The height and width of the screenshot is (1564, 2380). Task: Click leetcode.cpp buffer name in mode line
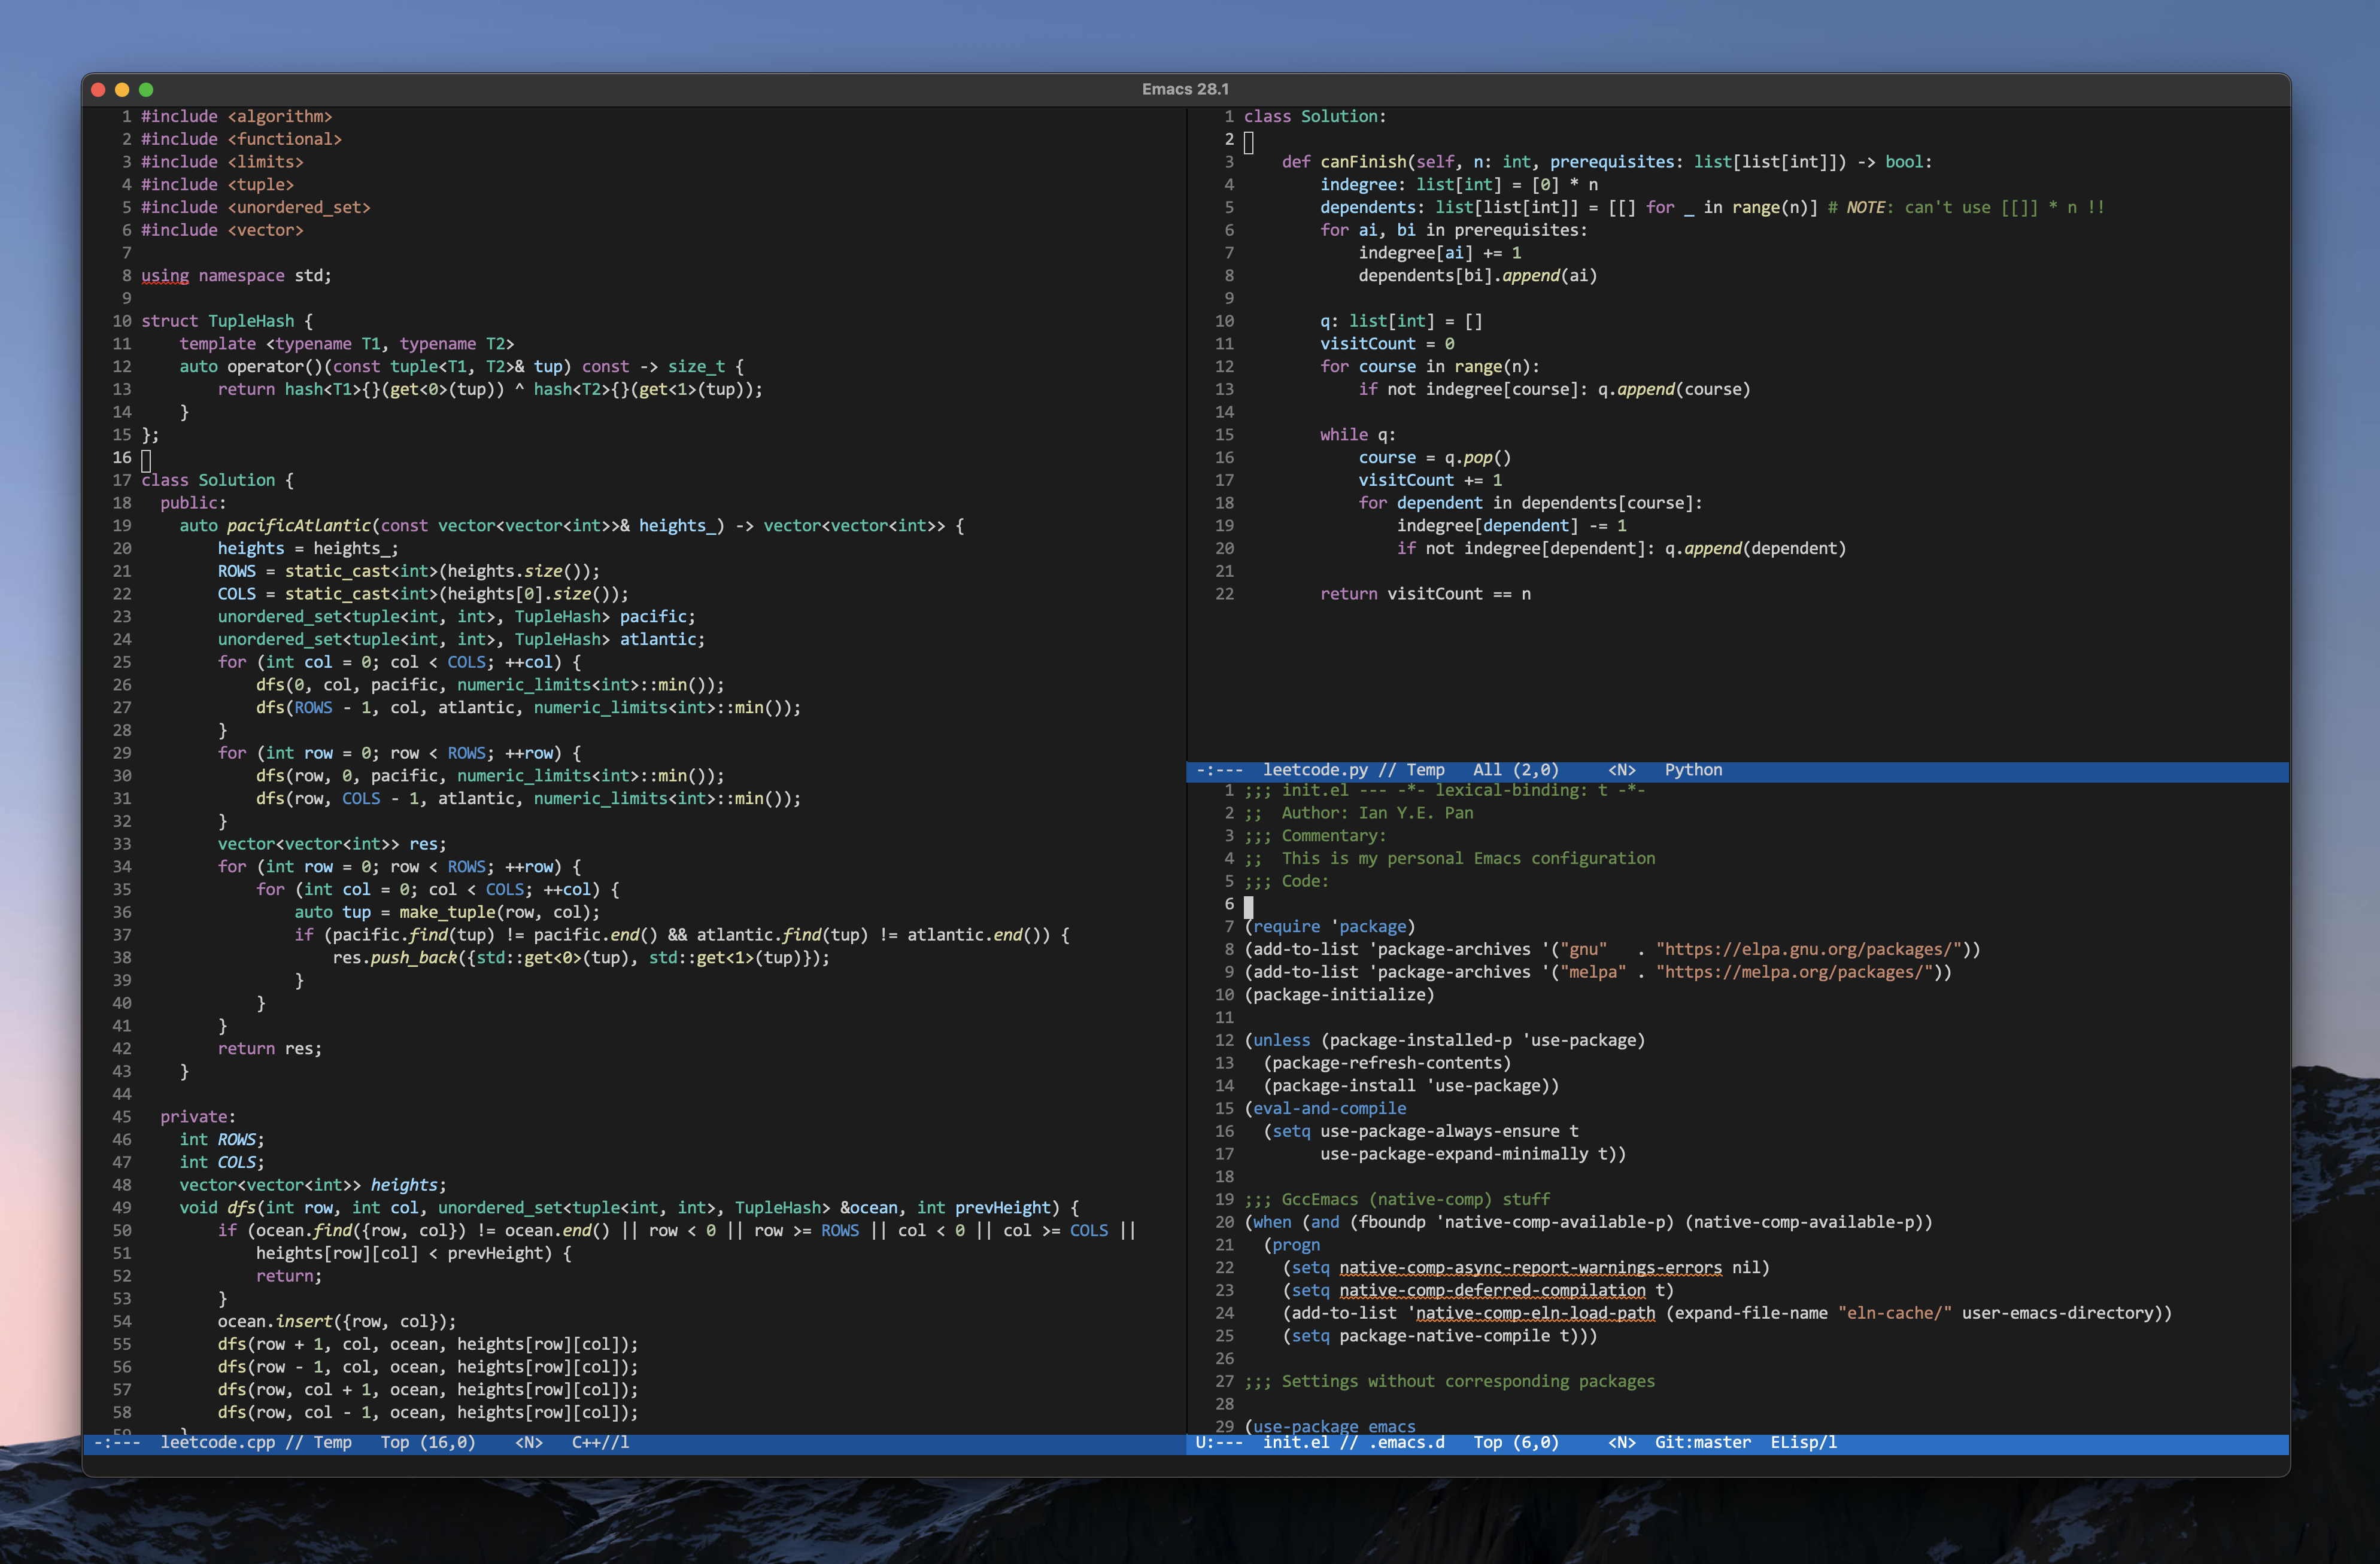coord(217,1442)
